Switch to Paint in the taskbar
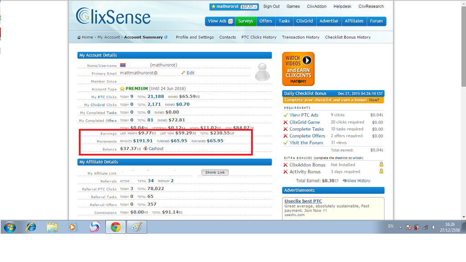This screenshot has width=466, height=262. point(137,227)
